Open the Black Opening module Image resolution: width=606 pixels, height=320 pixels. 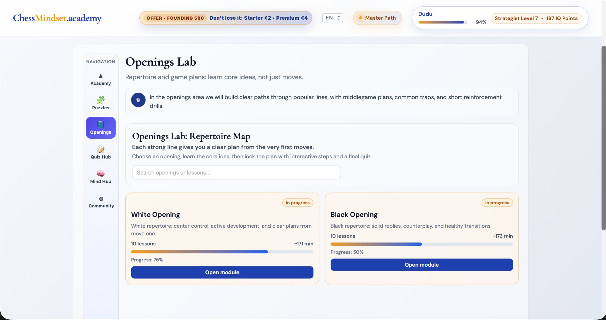[x=421, y=265]
